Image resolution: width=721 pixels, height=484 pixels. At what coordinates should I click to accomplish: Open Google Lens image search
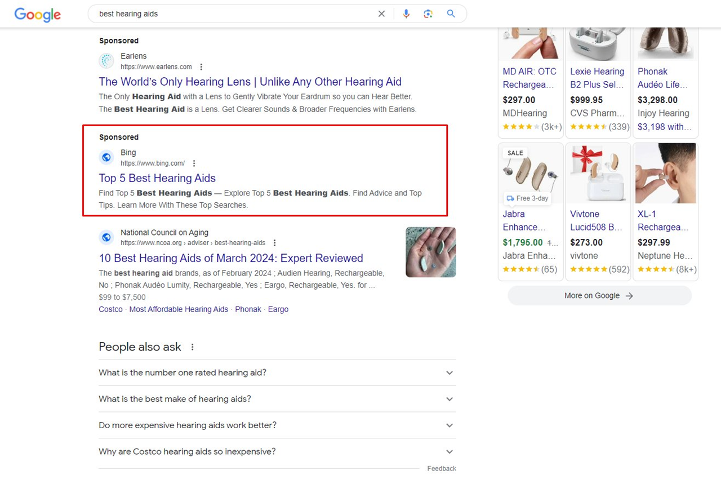pos(428,14)
